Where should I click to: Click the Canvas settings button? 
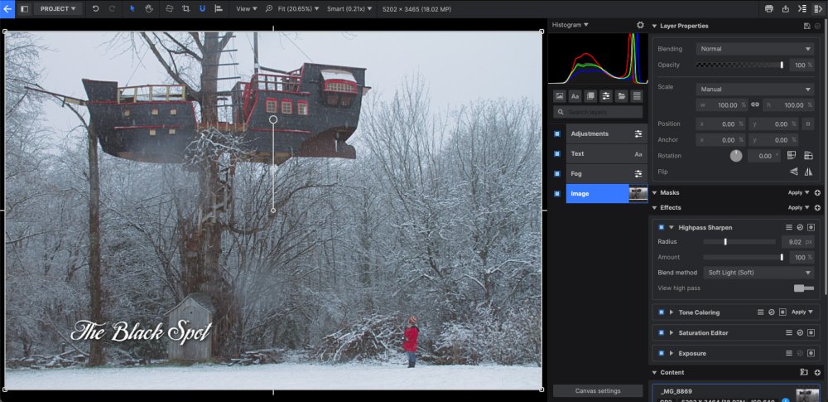pos(598,391)
